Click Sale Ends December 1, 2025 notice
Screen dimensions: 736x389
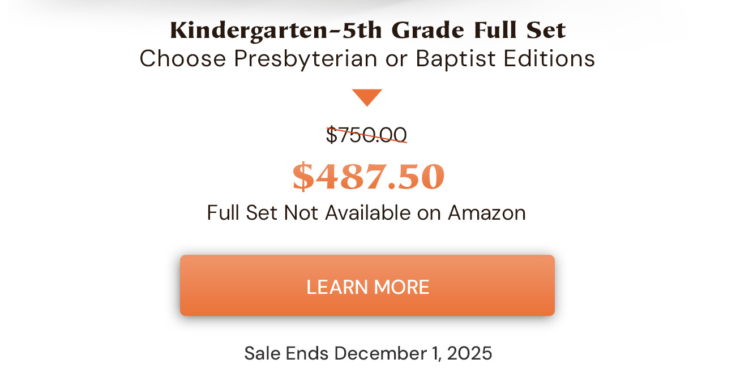(x=367, y=353)
